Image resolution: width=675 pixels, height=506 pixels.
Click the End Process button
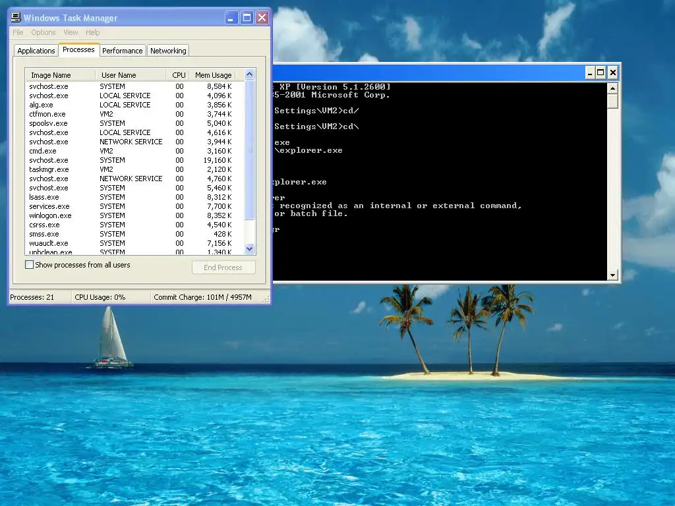point(223,267)
